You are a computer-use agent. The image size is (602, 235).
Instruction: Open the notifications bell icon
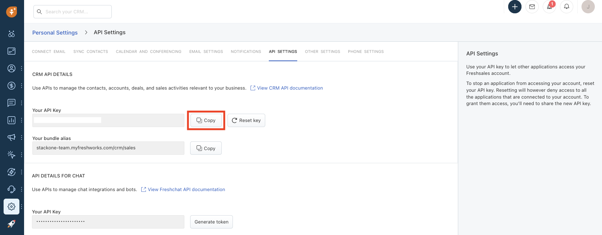[566, 7]
